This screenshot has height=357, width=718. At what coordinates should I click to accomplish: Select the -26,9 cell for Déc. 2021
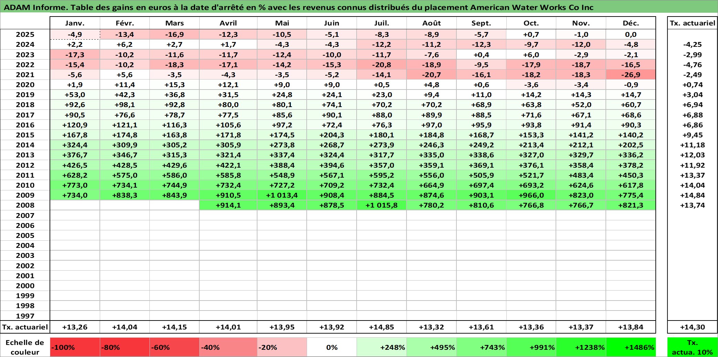click(x=631, y=75)
